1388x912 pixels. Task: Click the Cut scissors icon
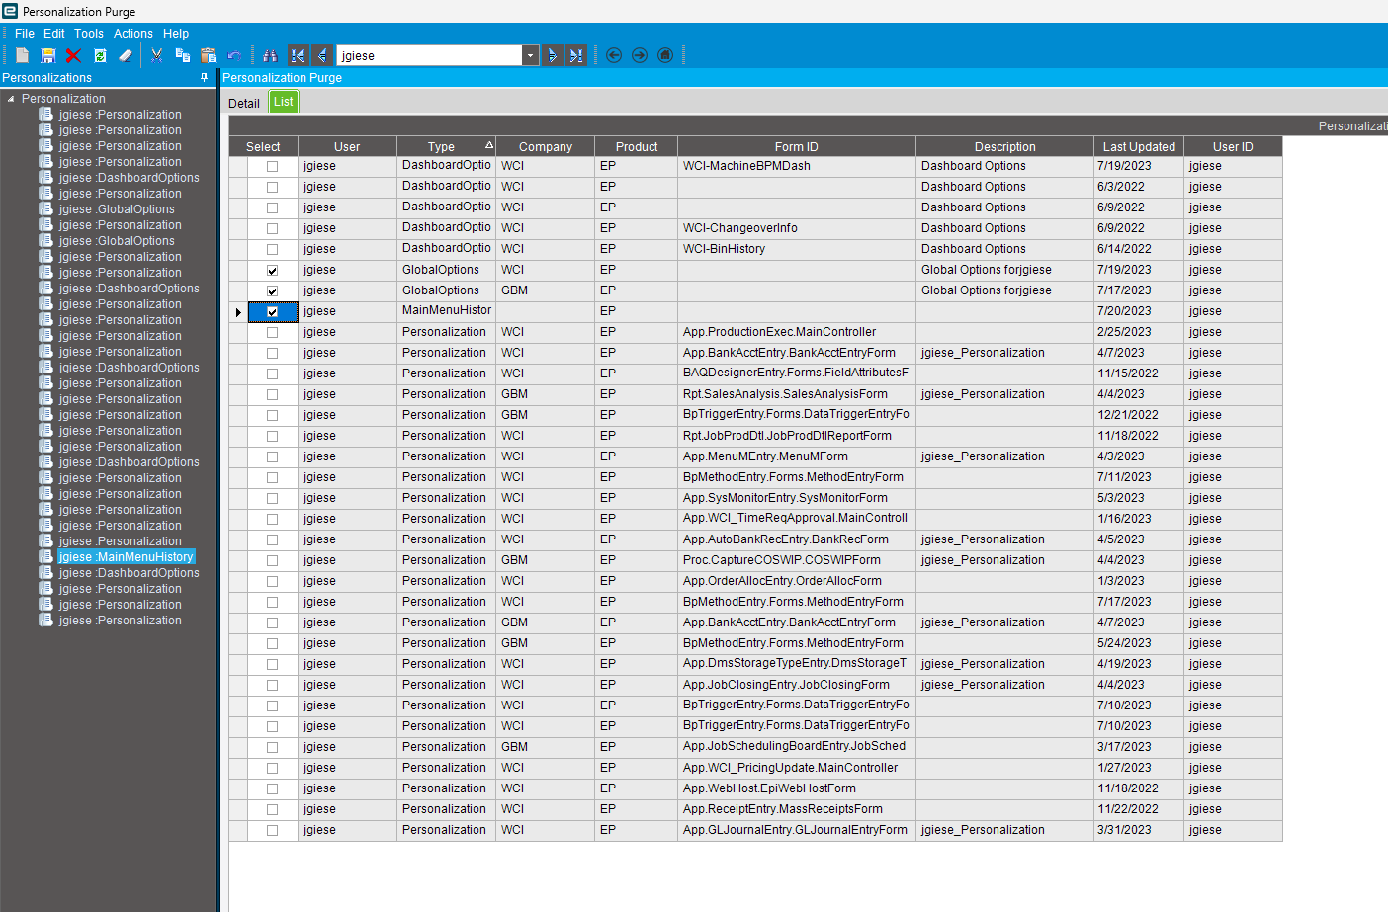pos(156,56)
